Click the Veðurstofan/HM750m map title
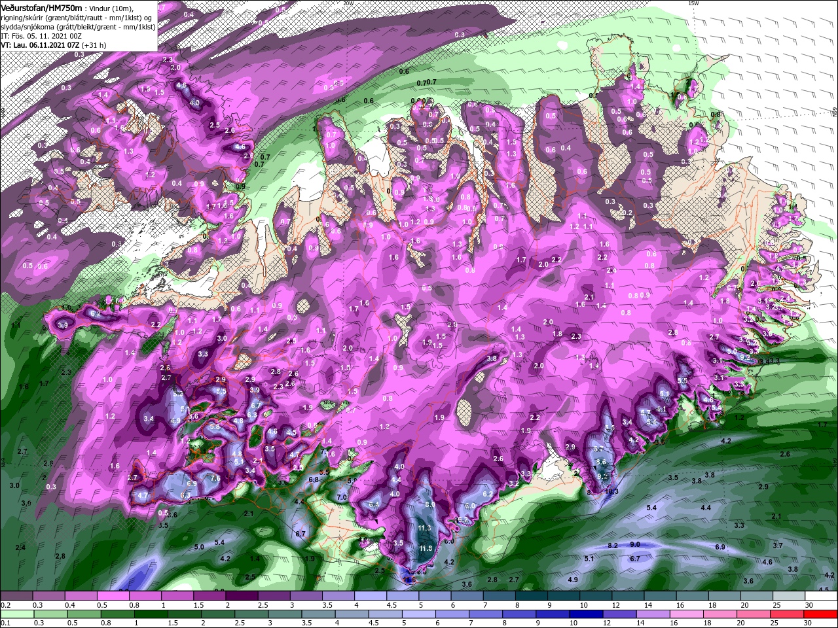Image resolution: width=838 pixels, height=628 pixels. (x=41, y=7)
